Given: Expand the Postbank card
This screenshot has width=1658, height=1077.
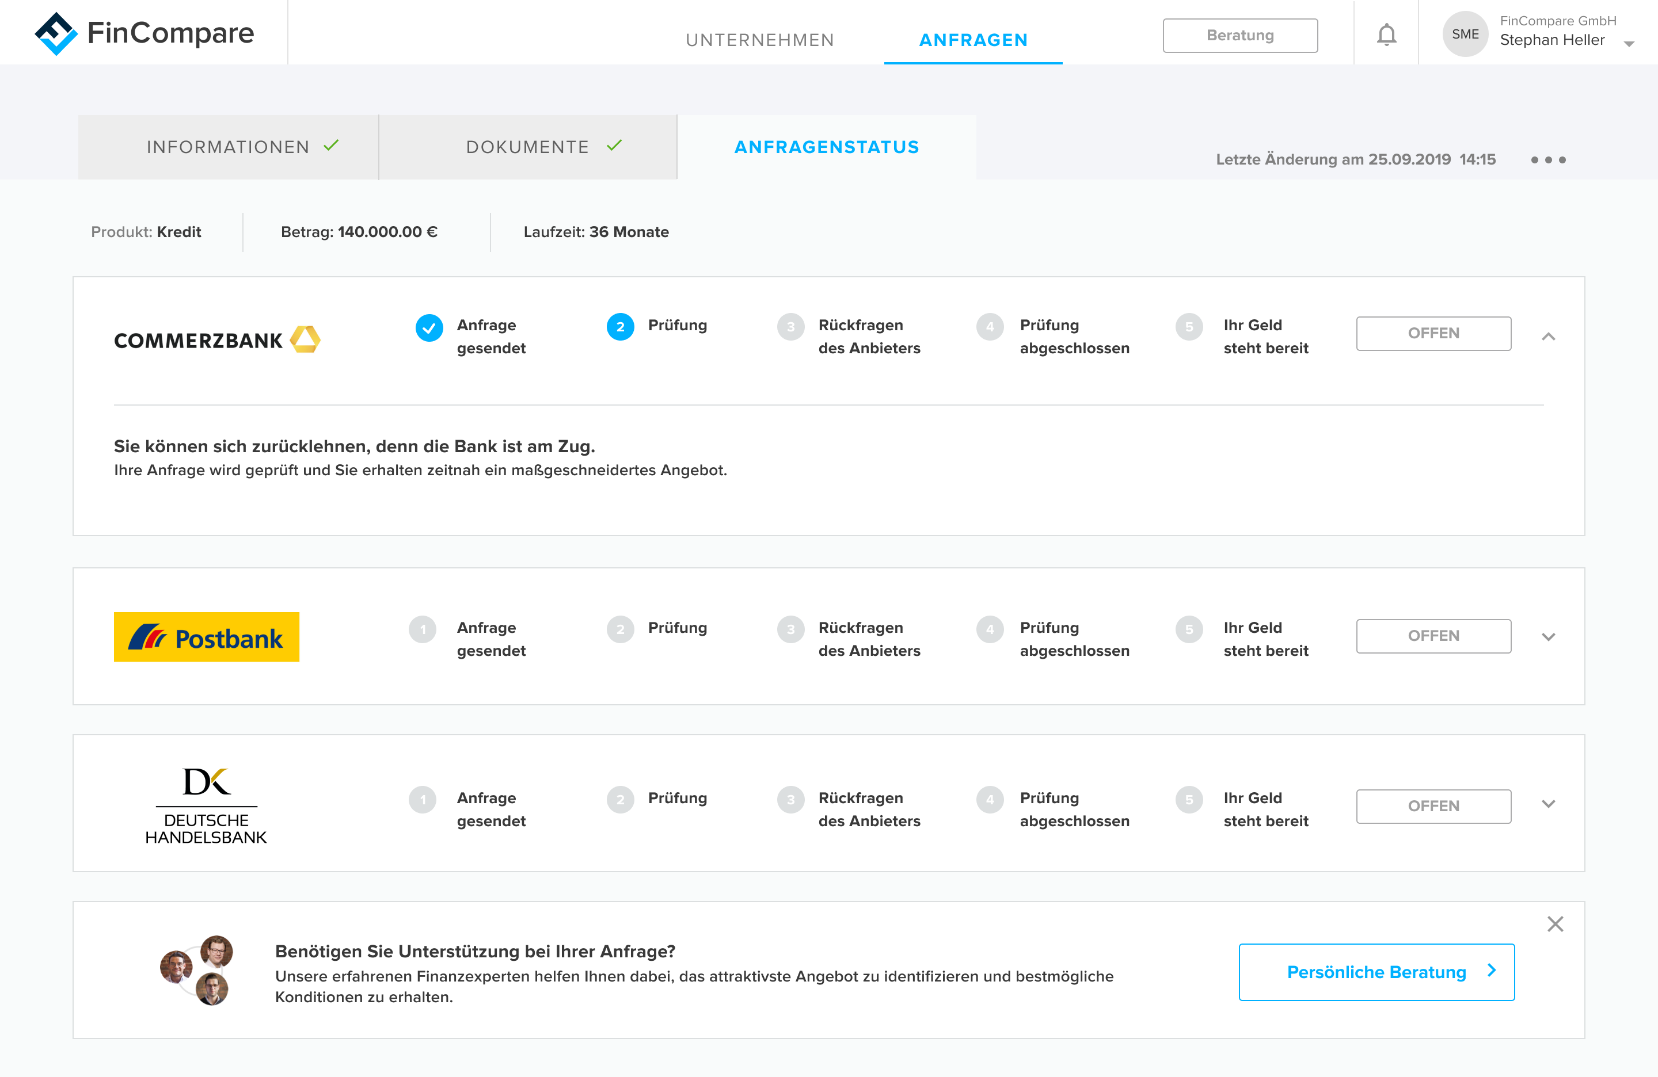Looking at the screenshot, I should click(1548, 637).
